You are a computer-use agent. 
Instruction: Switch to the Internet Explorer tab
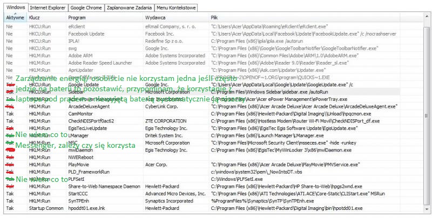pos(48,9)
